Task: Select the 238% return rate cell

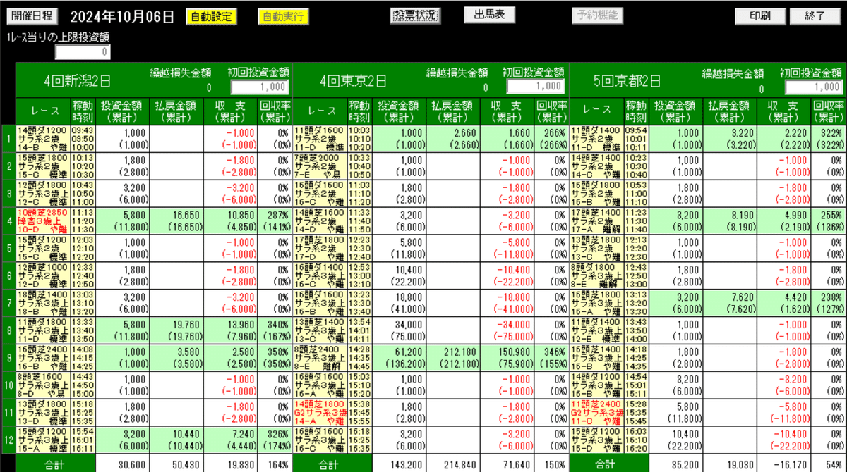Action: pos(829,303)
